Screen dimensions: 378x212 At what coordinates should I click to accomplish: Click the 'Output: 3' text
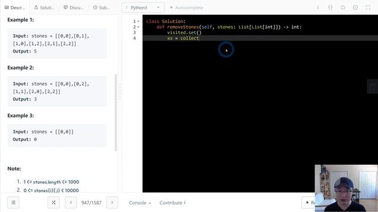(25, 99)
